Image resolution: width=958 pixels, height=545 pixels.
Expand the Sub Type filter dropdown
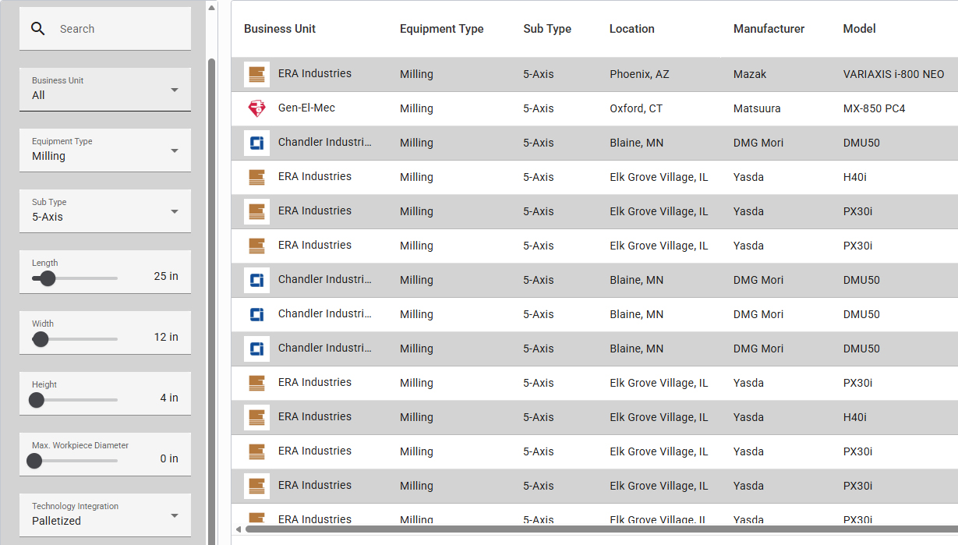(x=105, y=211)
